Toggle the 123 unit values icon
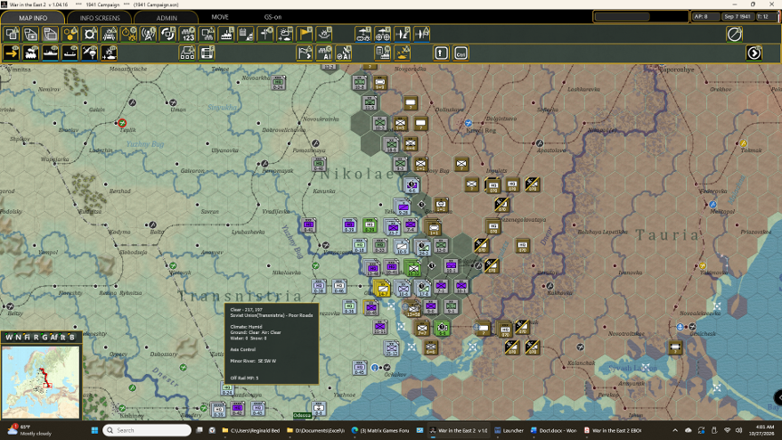Screen dimensions: 782x440 [187, 33]
